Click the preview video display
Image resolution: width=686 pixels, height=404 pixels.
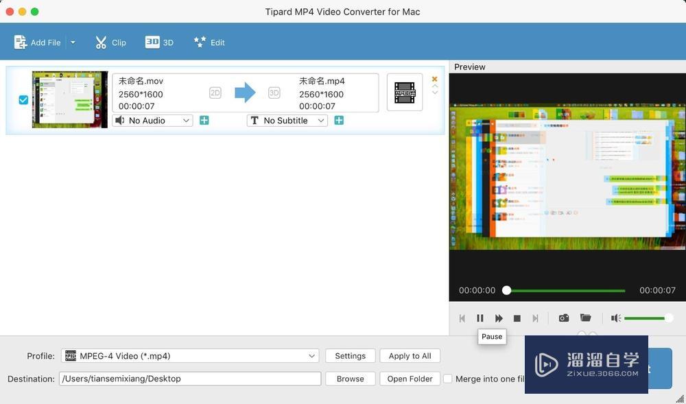click(x=567, y=177)
